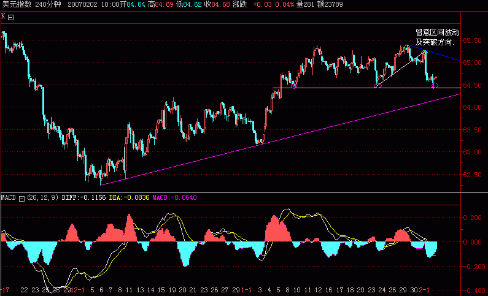Click the percent change 0.04%
488x296 pixels.
(284, 4)
